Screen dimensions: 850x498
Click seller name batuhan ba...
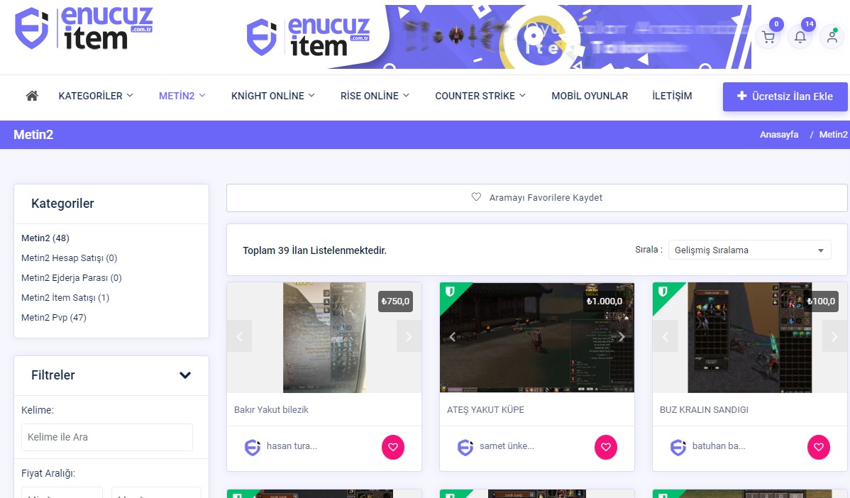coord(719,446)
